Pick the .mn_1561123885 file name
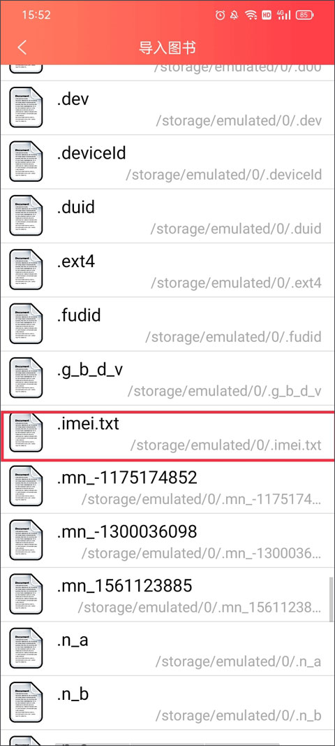The width and height of the screenshot is (335, 746). pos(124,586)
